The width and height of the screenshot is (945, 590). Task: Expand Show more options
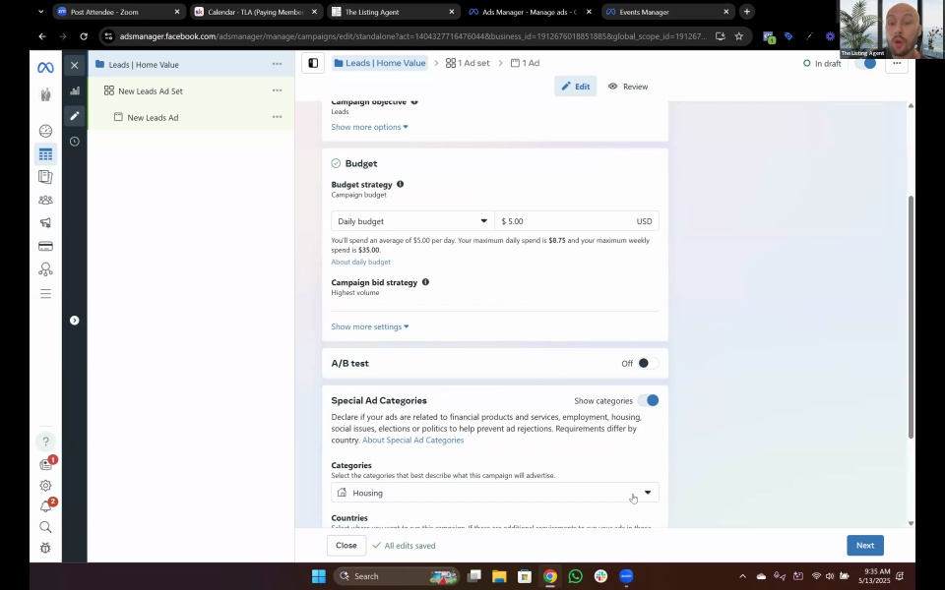point(369,127)
